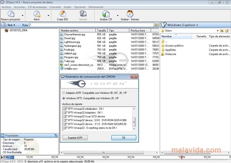Open the Acciones menu

pos(19,7)
